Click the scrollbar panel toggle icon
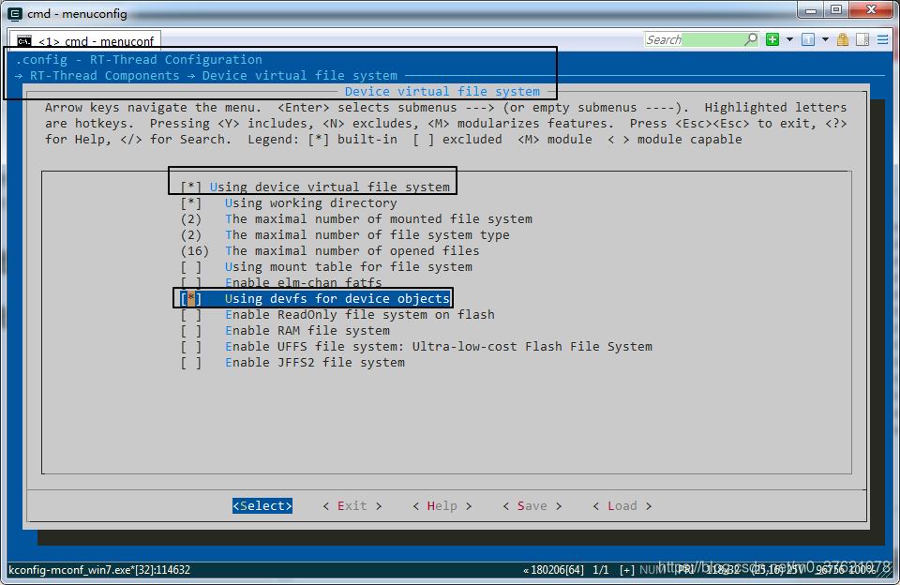Image resolution: width=900 pixels, height=585 pixels. [x=862, y=39]
